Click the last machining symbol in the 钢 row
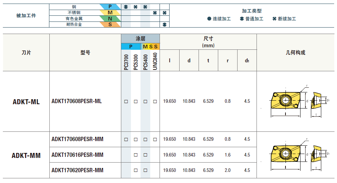Viewport: 337px width, 183px height. pos(145,7)
